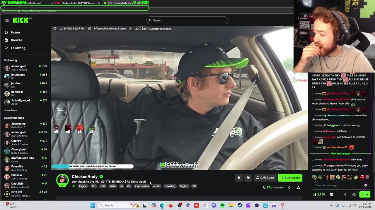
Task: Jump to New messages in chat
Action: point(340,153)
